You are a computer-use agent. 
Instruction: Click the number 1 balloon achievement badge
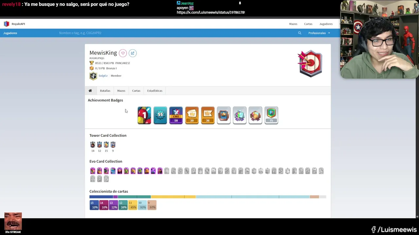pyautogui.click(x=144, y=115)
